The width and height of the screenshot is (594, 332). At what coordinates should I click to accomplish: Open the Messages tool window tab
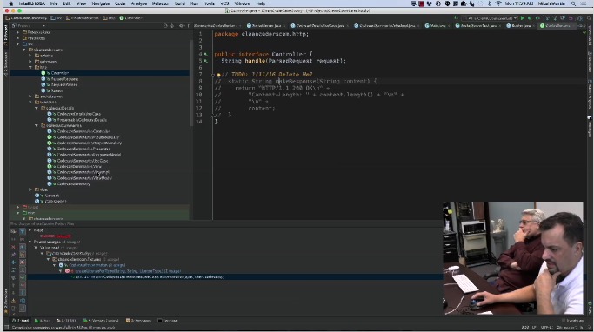(138, 321)
